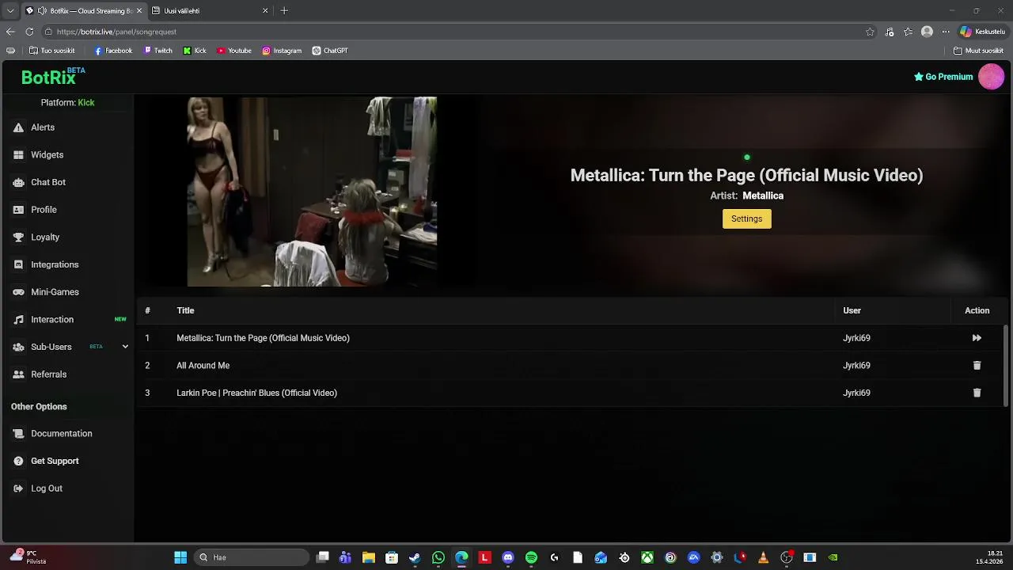Open the browser extensions icon
1013x570 pixels.
click(x=890, y=32)
